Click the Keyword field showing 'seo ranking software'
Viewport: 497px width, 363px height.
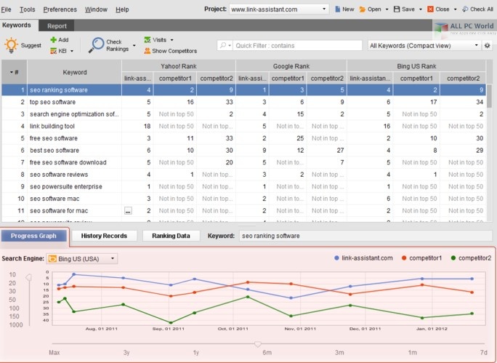click(x=365, y=236)
